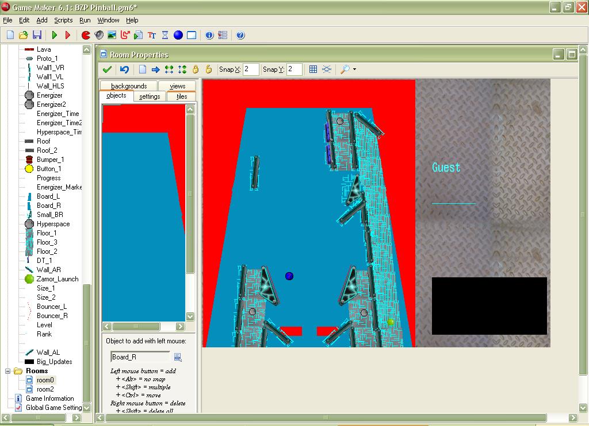589x426 pixels.
Task: Click the Snap X input field
Action: 251,69
